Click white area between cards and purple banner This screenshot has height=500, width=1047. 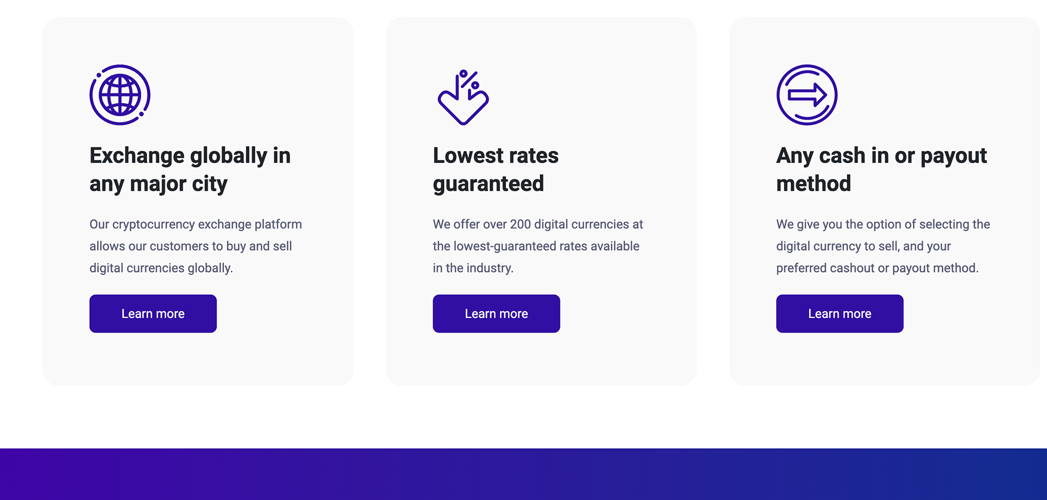tap(523, 417)
